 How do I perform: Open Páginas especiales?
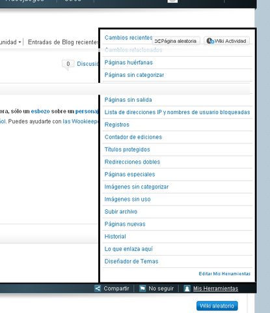[x=129, y=174]
